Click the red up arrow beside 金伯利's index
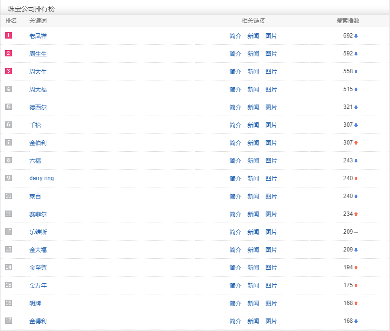 tap(356, 143)
